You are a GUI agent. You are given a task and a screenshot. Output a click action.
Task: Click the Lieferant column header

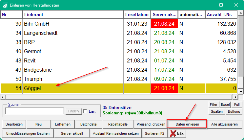73,14
